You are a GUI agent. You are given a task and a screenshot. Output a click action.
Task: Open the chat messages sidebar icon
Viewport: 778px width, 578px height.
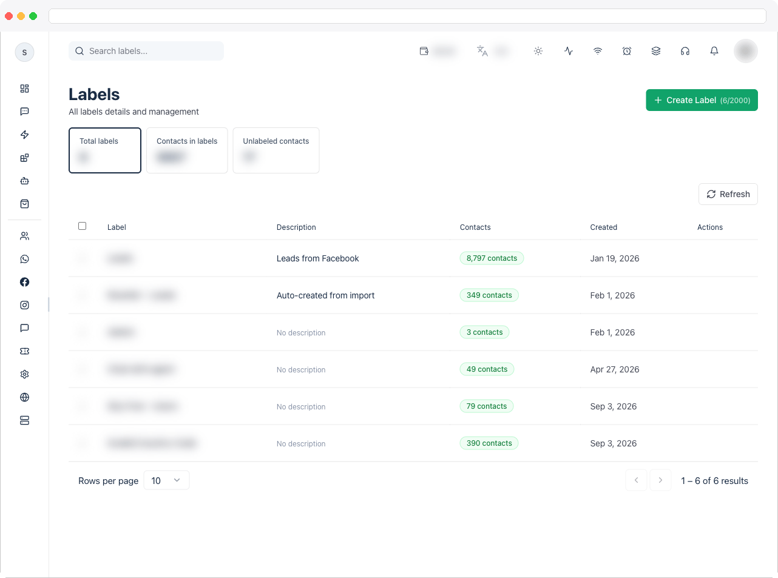(24, 112)
